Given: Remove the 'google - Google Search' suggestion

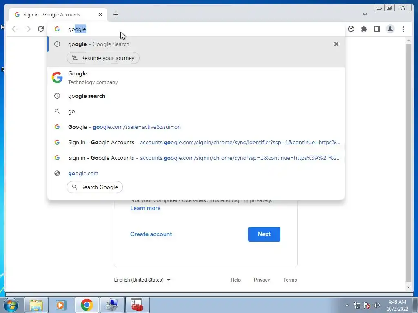Looking at the screenshot, I should 336,44.
